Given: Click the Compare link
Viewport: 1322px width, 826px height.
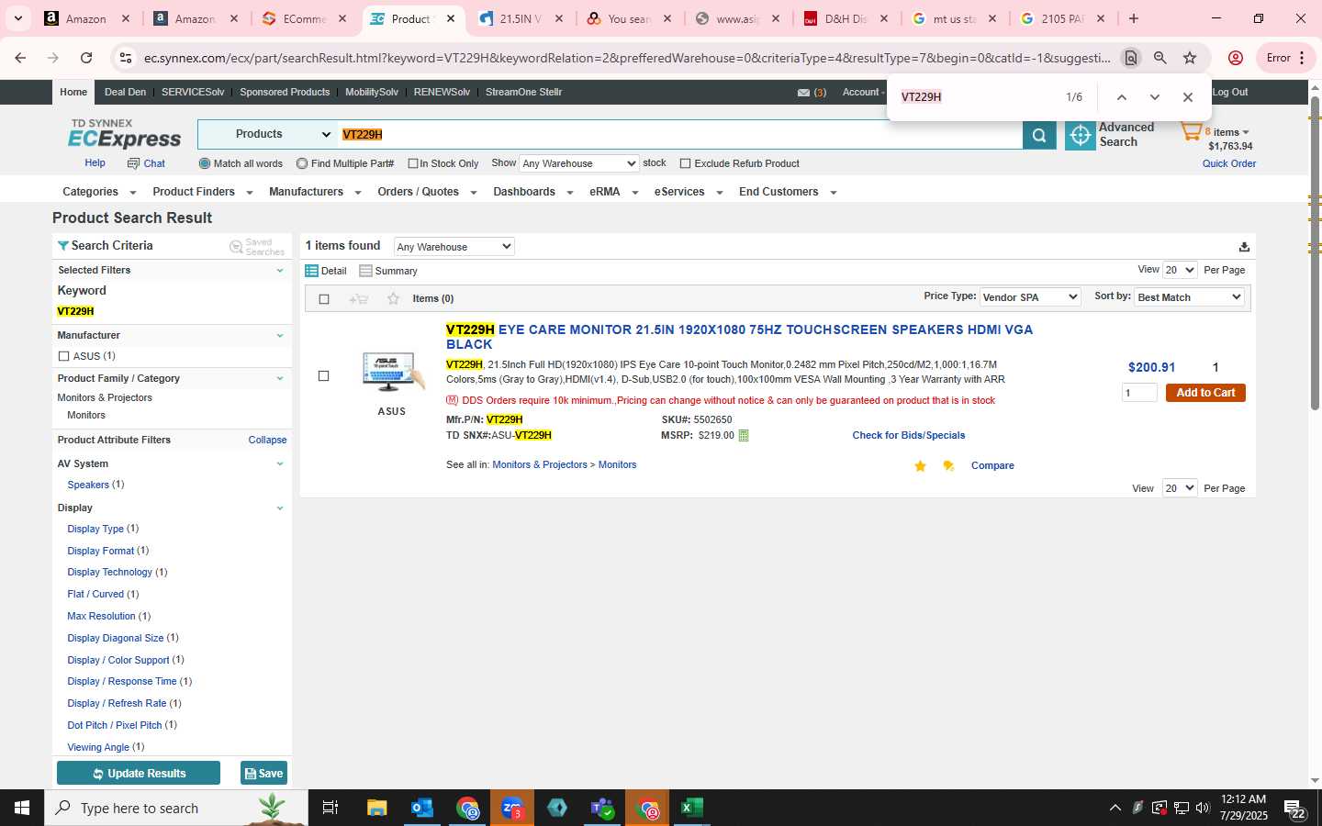Looking at the screenshot, I should 992,466.
